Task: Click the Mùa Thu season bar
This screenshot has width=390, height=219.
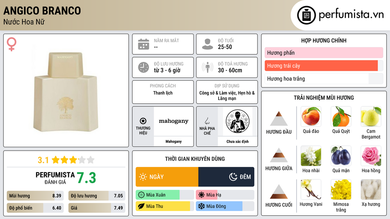Action: coord(165,206)
